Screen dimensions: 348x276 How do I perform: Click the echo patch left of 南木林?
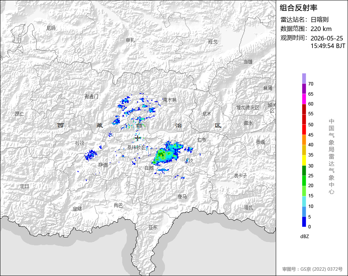[152, 110]
